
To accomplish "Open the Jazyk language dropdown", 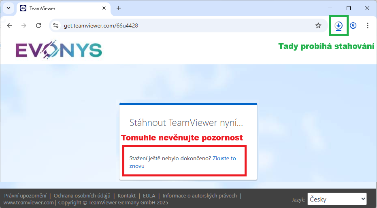I will click(x=337, y=199).
